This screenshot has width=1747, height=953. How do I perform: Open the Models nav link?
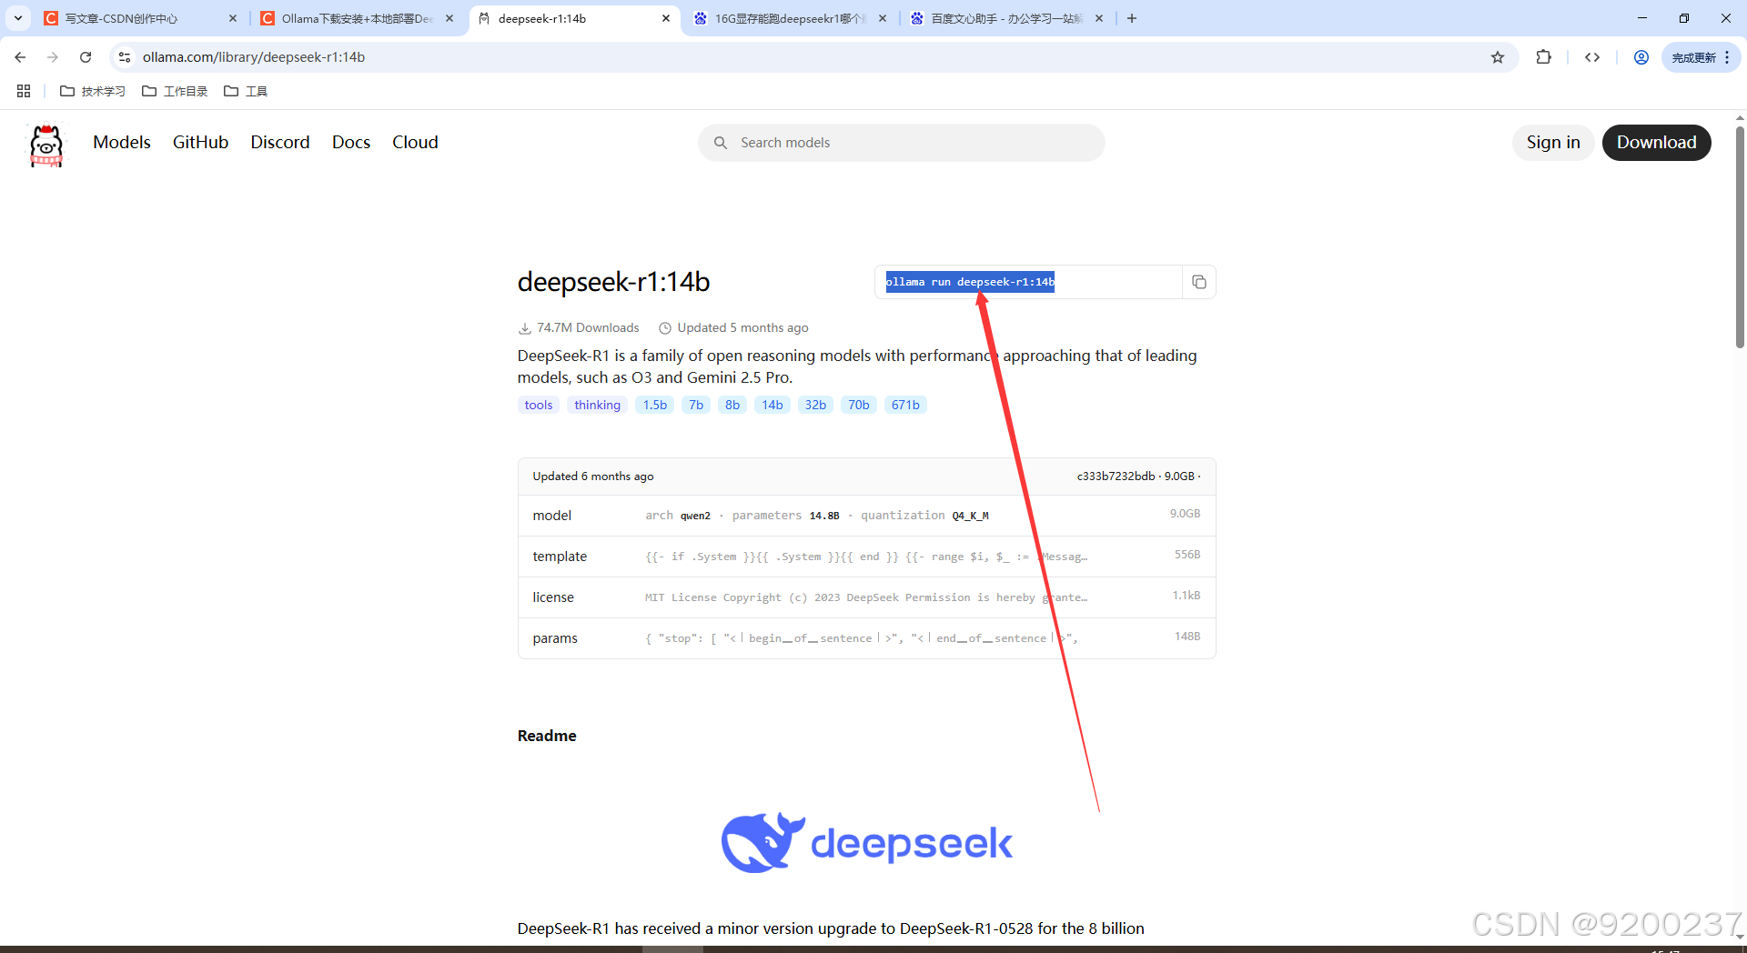[x=122, y=142]
